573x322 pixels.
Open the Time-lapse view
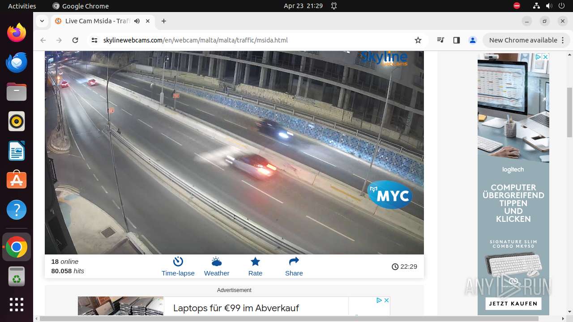tap(178, 267)
